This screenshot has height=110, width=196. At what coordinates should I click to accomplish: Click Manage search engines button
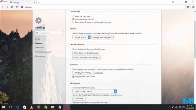pos(103,37)
